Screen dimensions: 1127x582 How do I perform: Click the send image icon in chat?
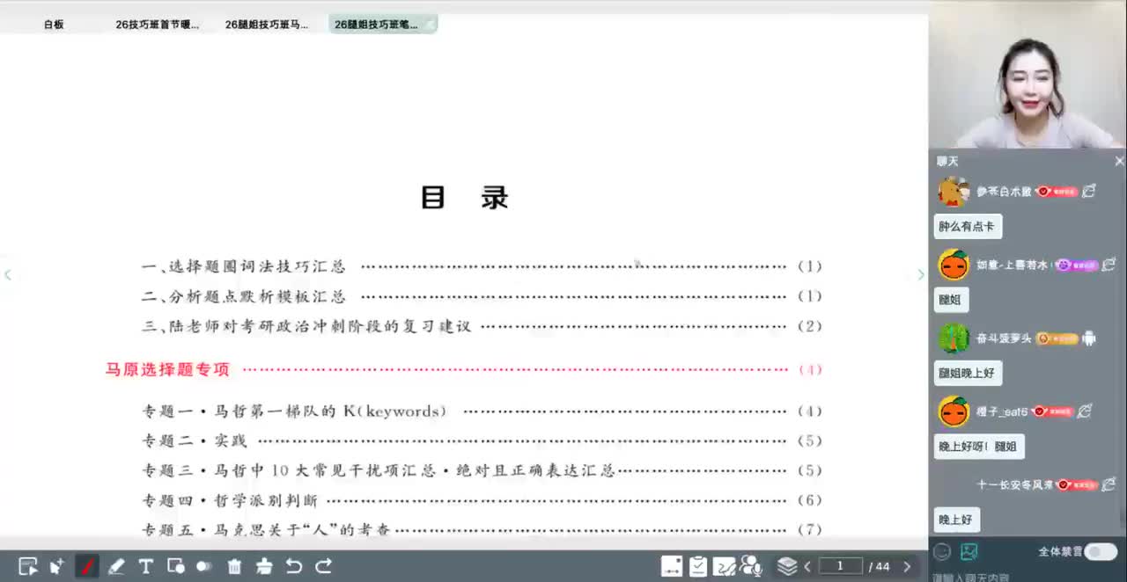point(969,552)
